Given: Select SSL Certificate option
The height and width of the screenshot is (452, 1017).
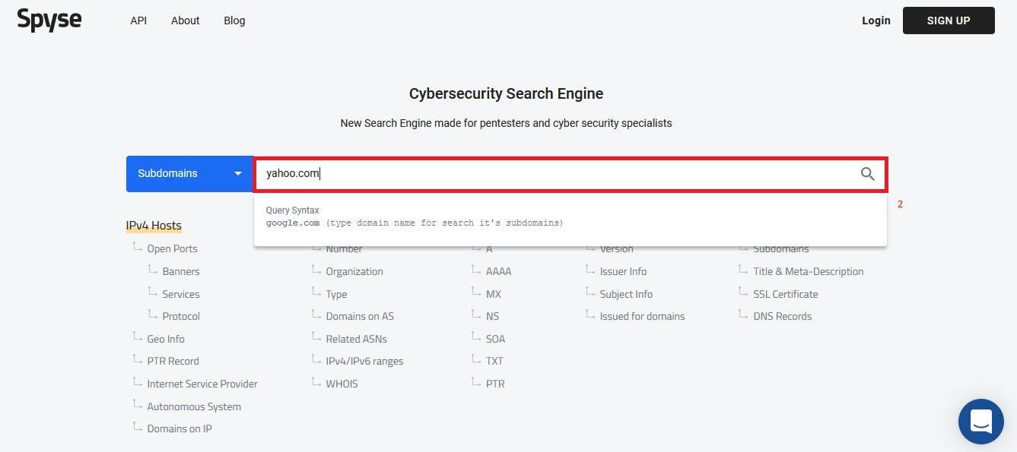Looking at the screenshot, I should tap(786, 294).
